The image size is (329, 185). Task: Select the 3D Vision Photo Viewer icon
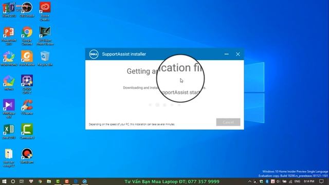(45, 36)
